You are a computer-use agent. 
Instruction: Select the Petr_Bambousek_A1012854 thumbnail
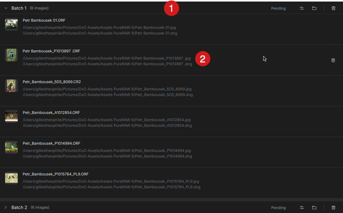11,116
